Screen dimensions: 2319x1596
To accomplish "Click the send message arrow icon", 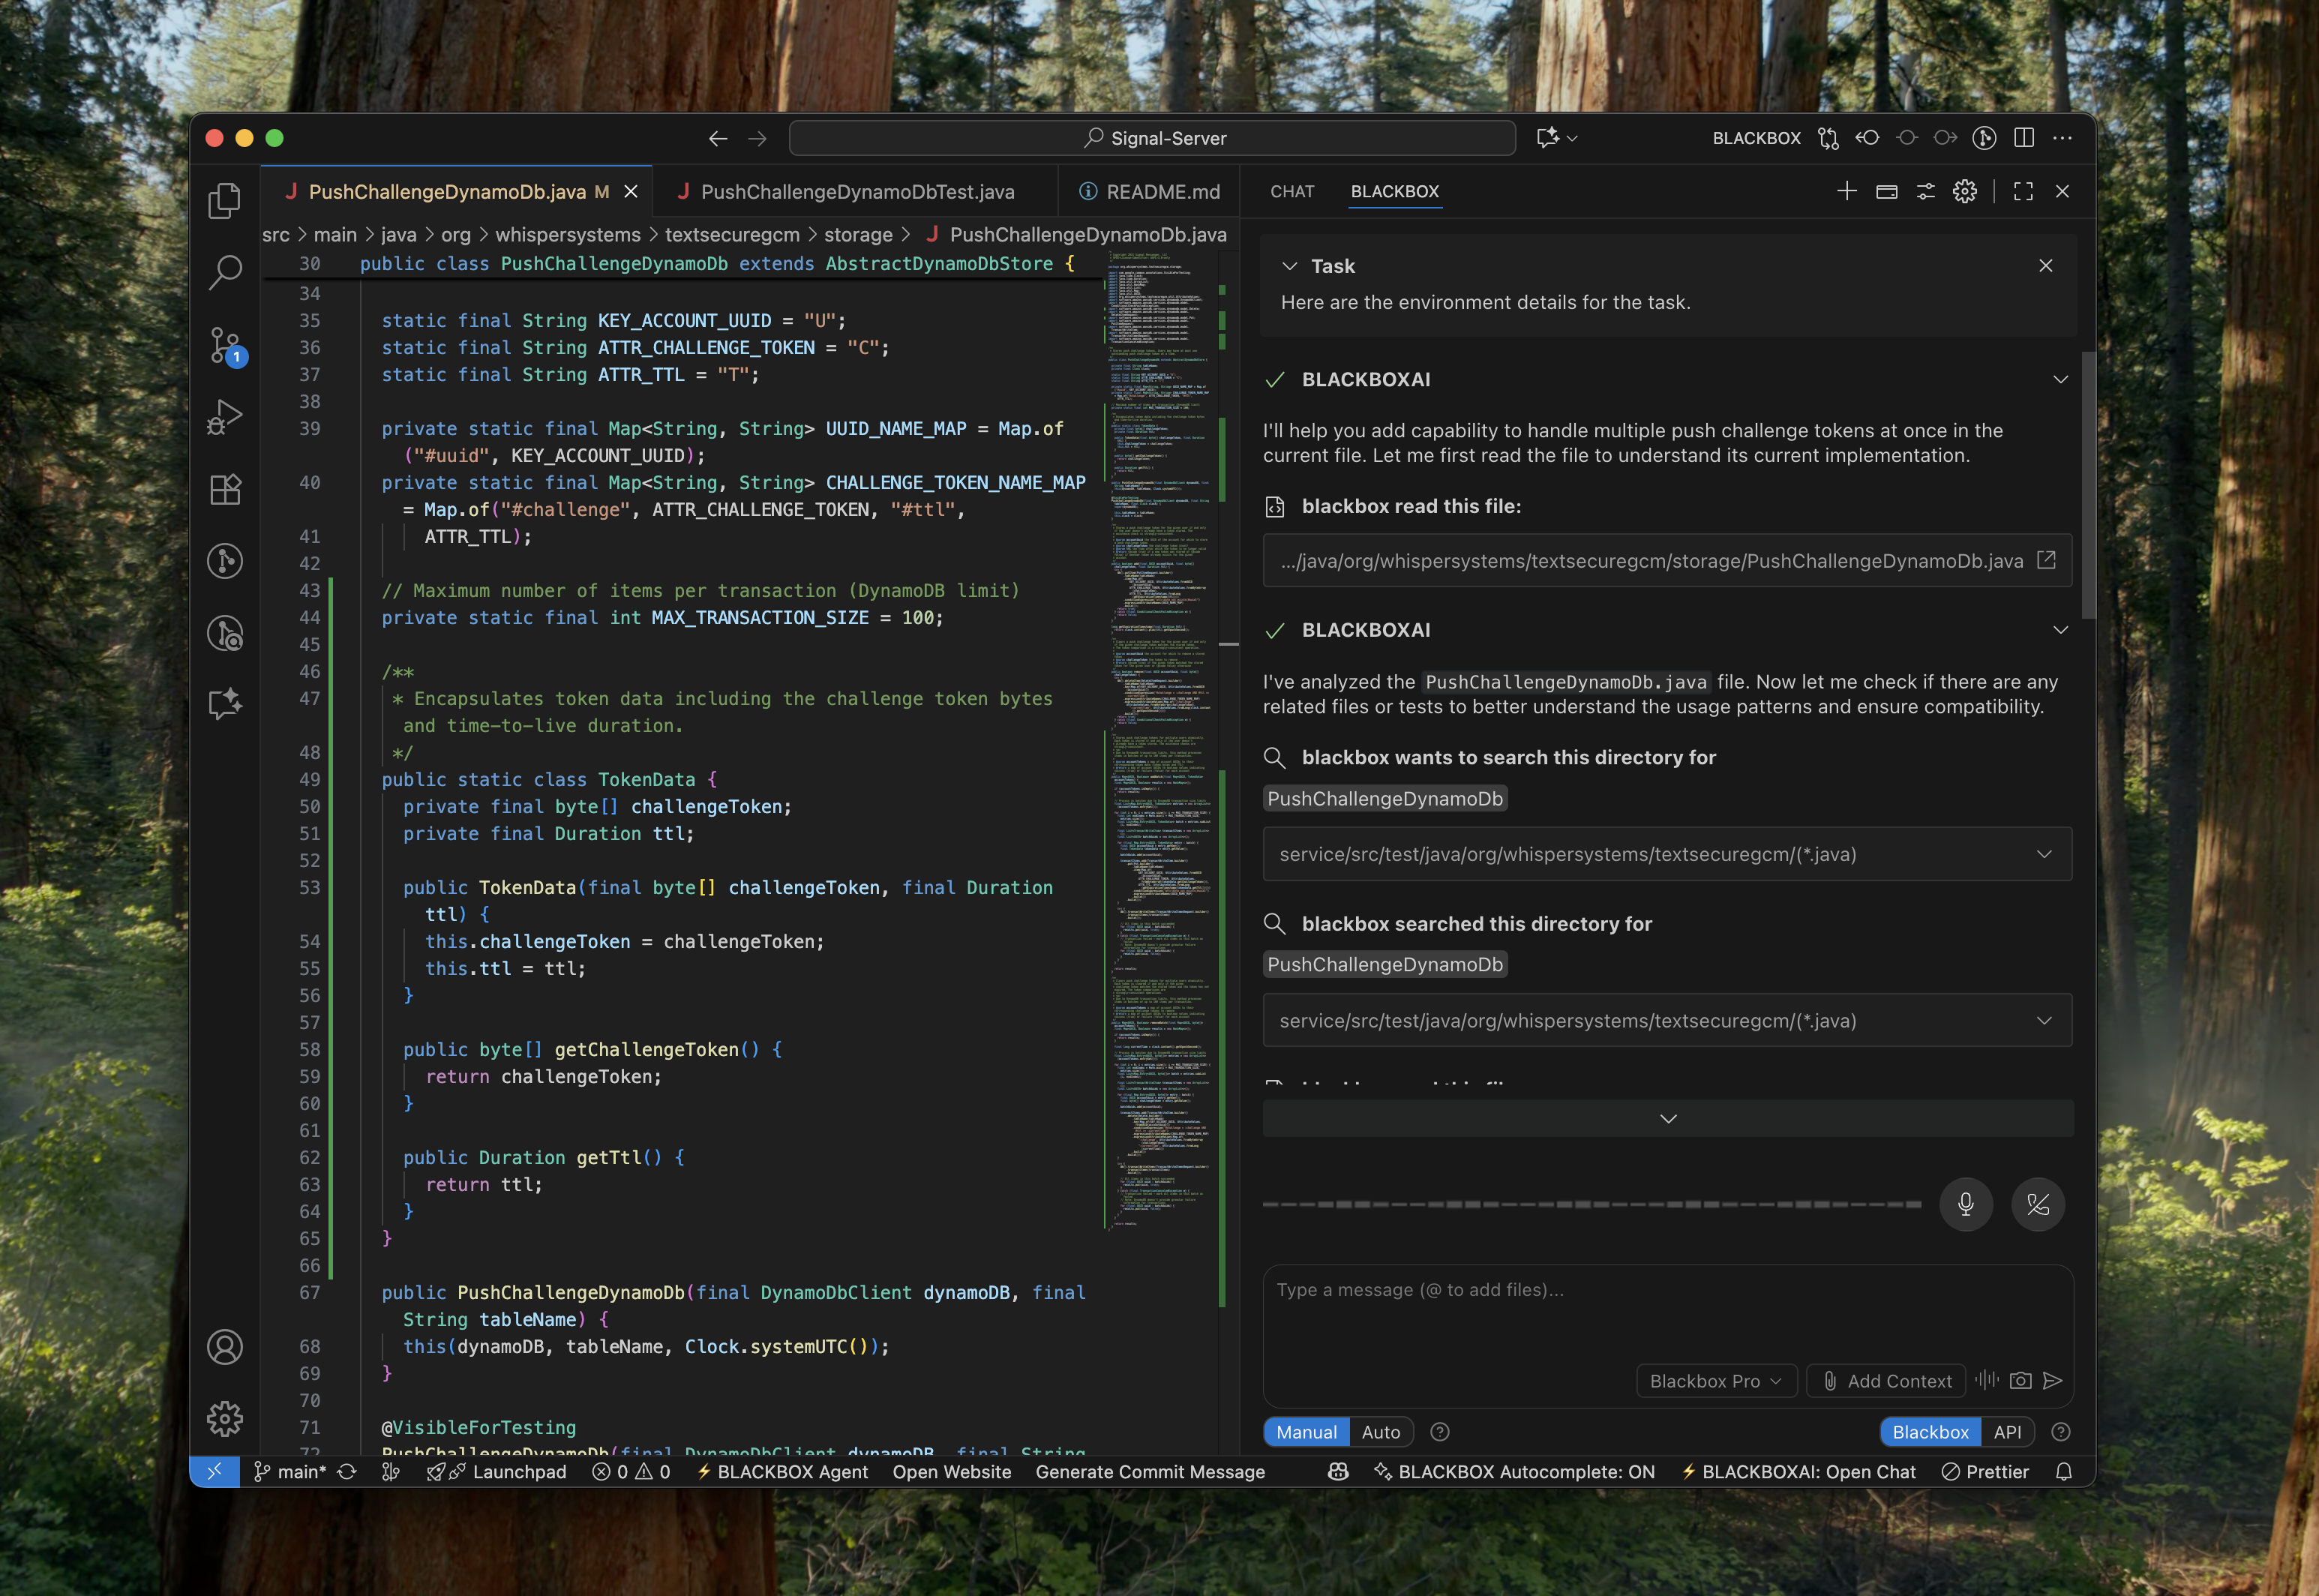I will 2053,1381.
